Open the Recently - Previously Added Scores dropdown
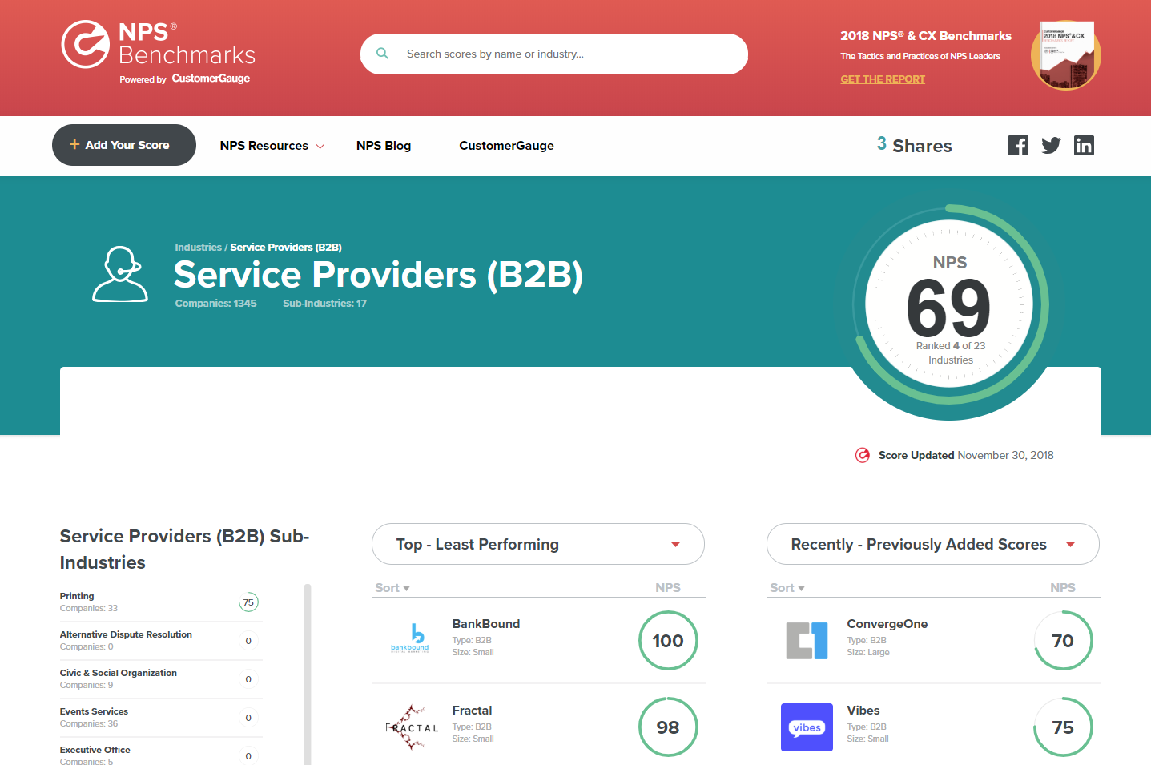This screenshot has width=1151, height=765. pos(933,544)
